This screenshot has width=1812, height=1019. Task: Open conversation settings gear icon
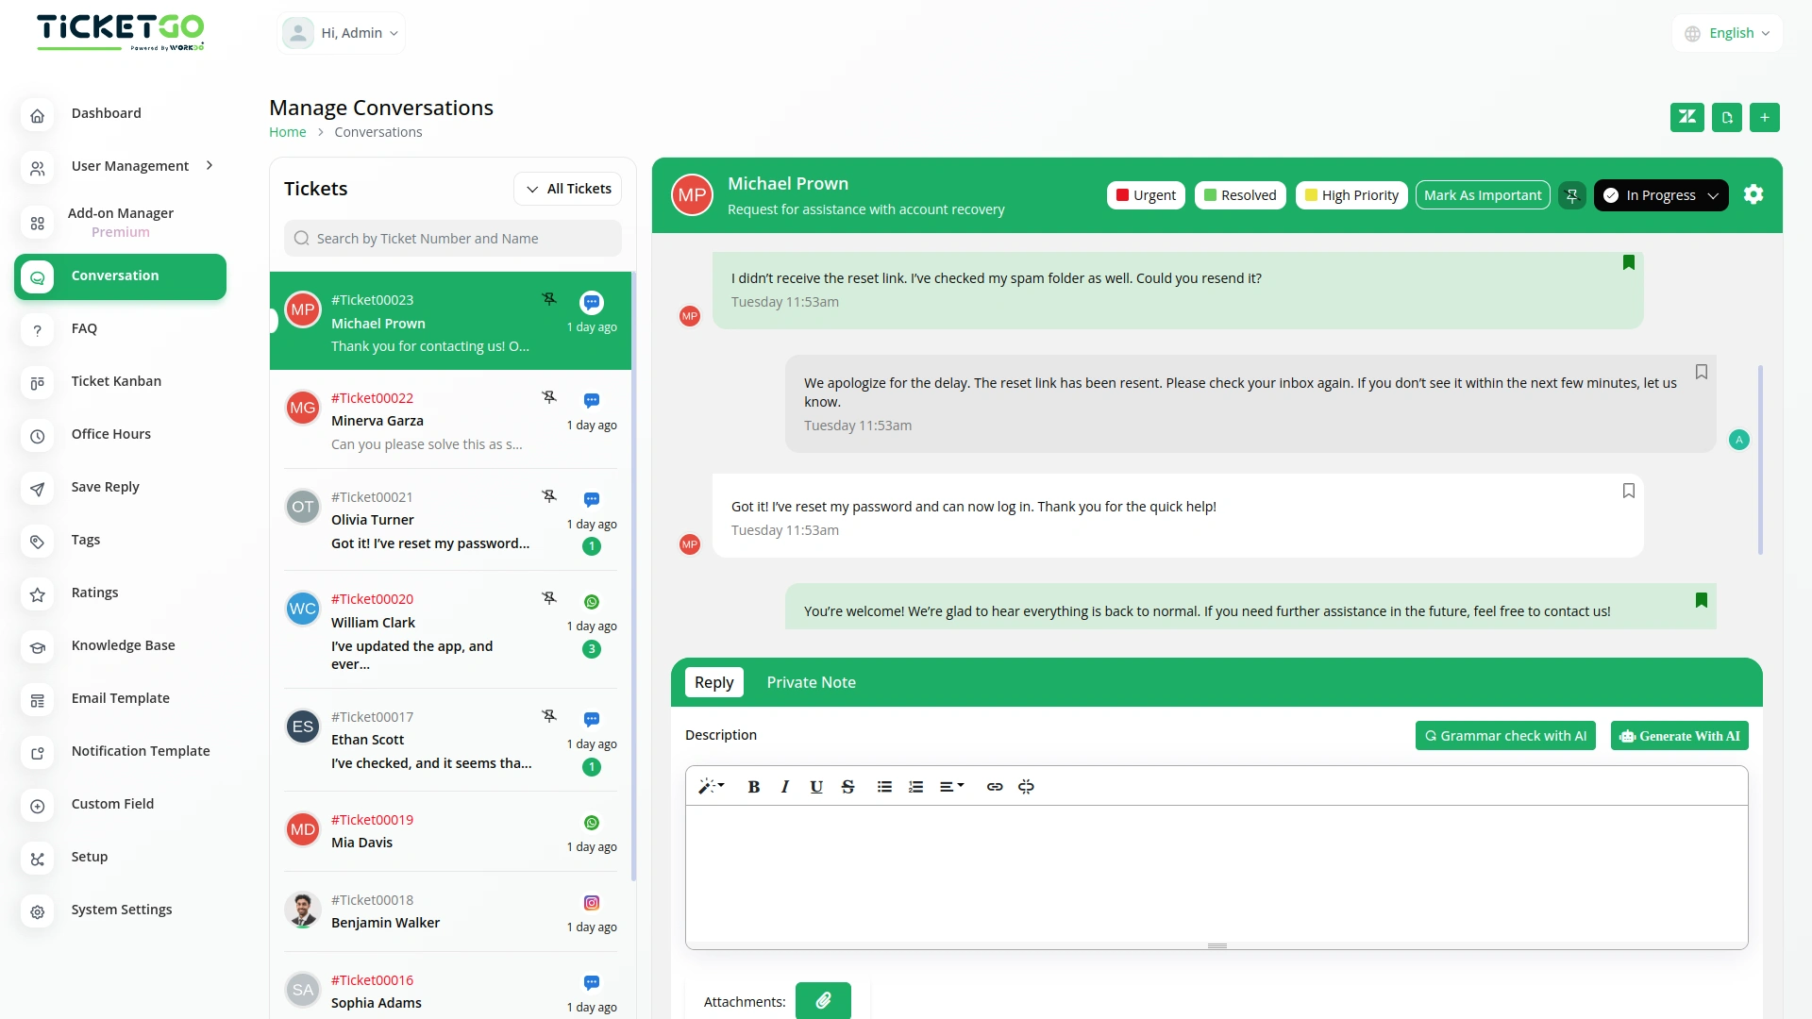(x=1753, y=194)
